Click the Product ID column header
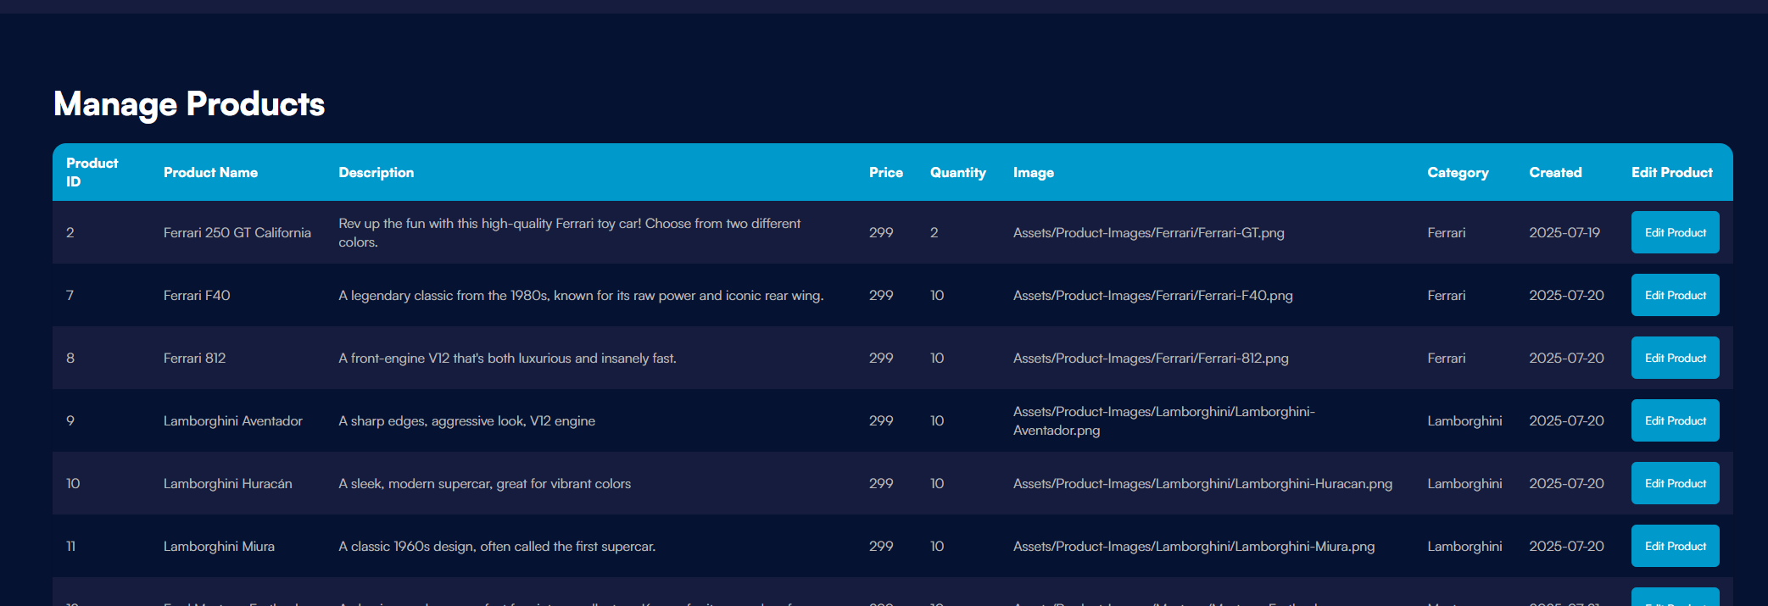This screenshot has width=1768, height=606. pyautogui.click(x=92, y=172)
